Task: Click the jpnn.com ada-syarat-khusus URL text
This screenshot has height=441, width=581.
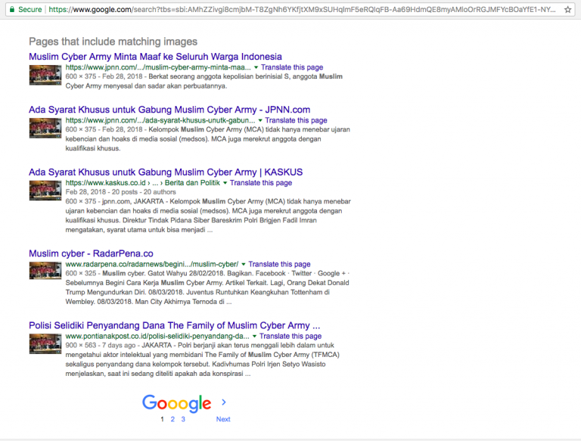Action: pos(160,120)
